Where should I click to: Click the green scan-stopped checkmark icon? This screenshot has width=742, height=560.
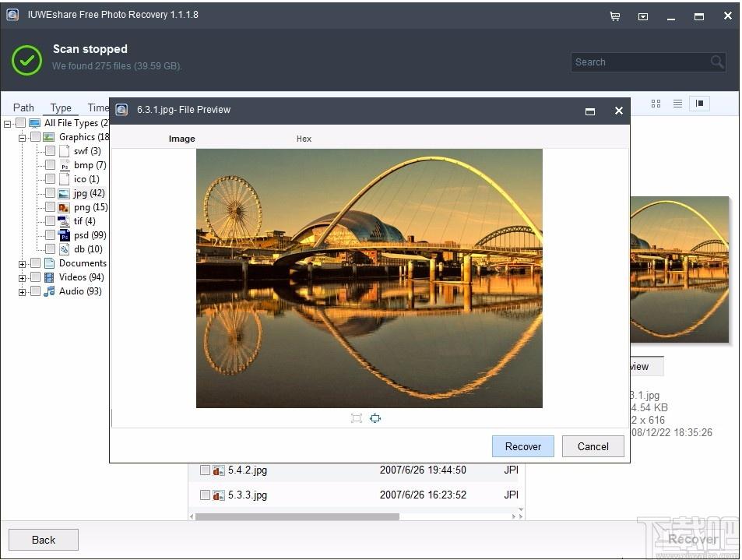coord(26,60)
